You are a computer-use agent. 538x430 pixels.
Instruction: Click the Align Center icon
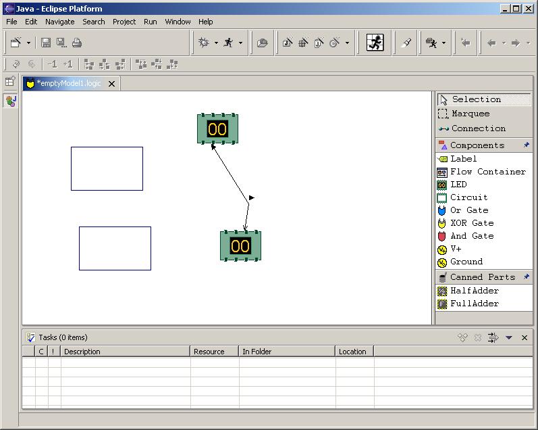pos(105,64)
